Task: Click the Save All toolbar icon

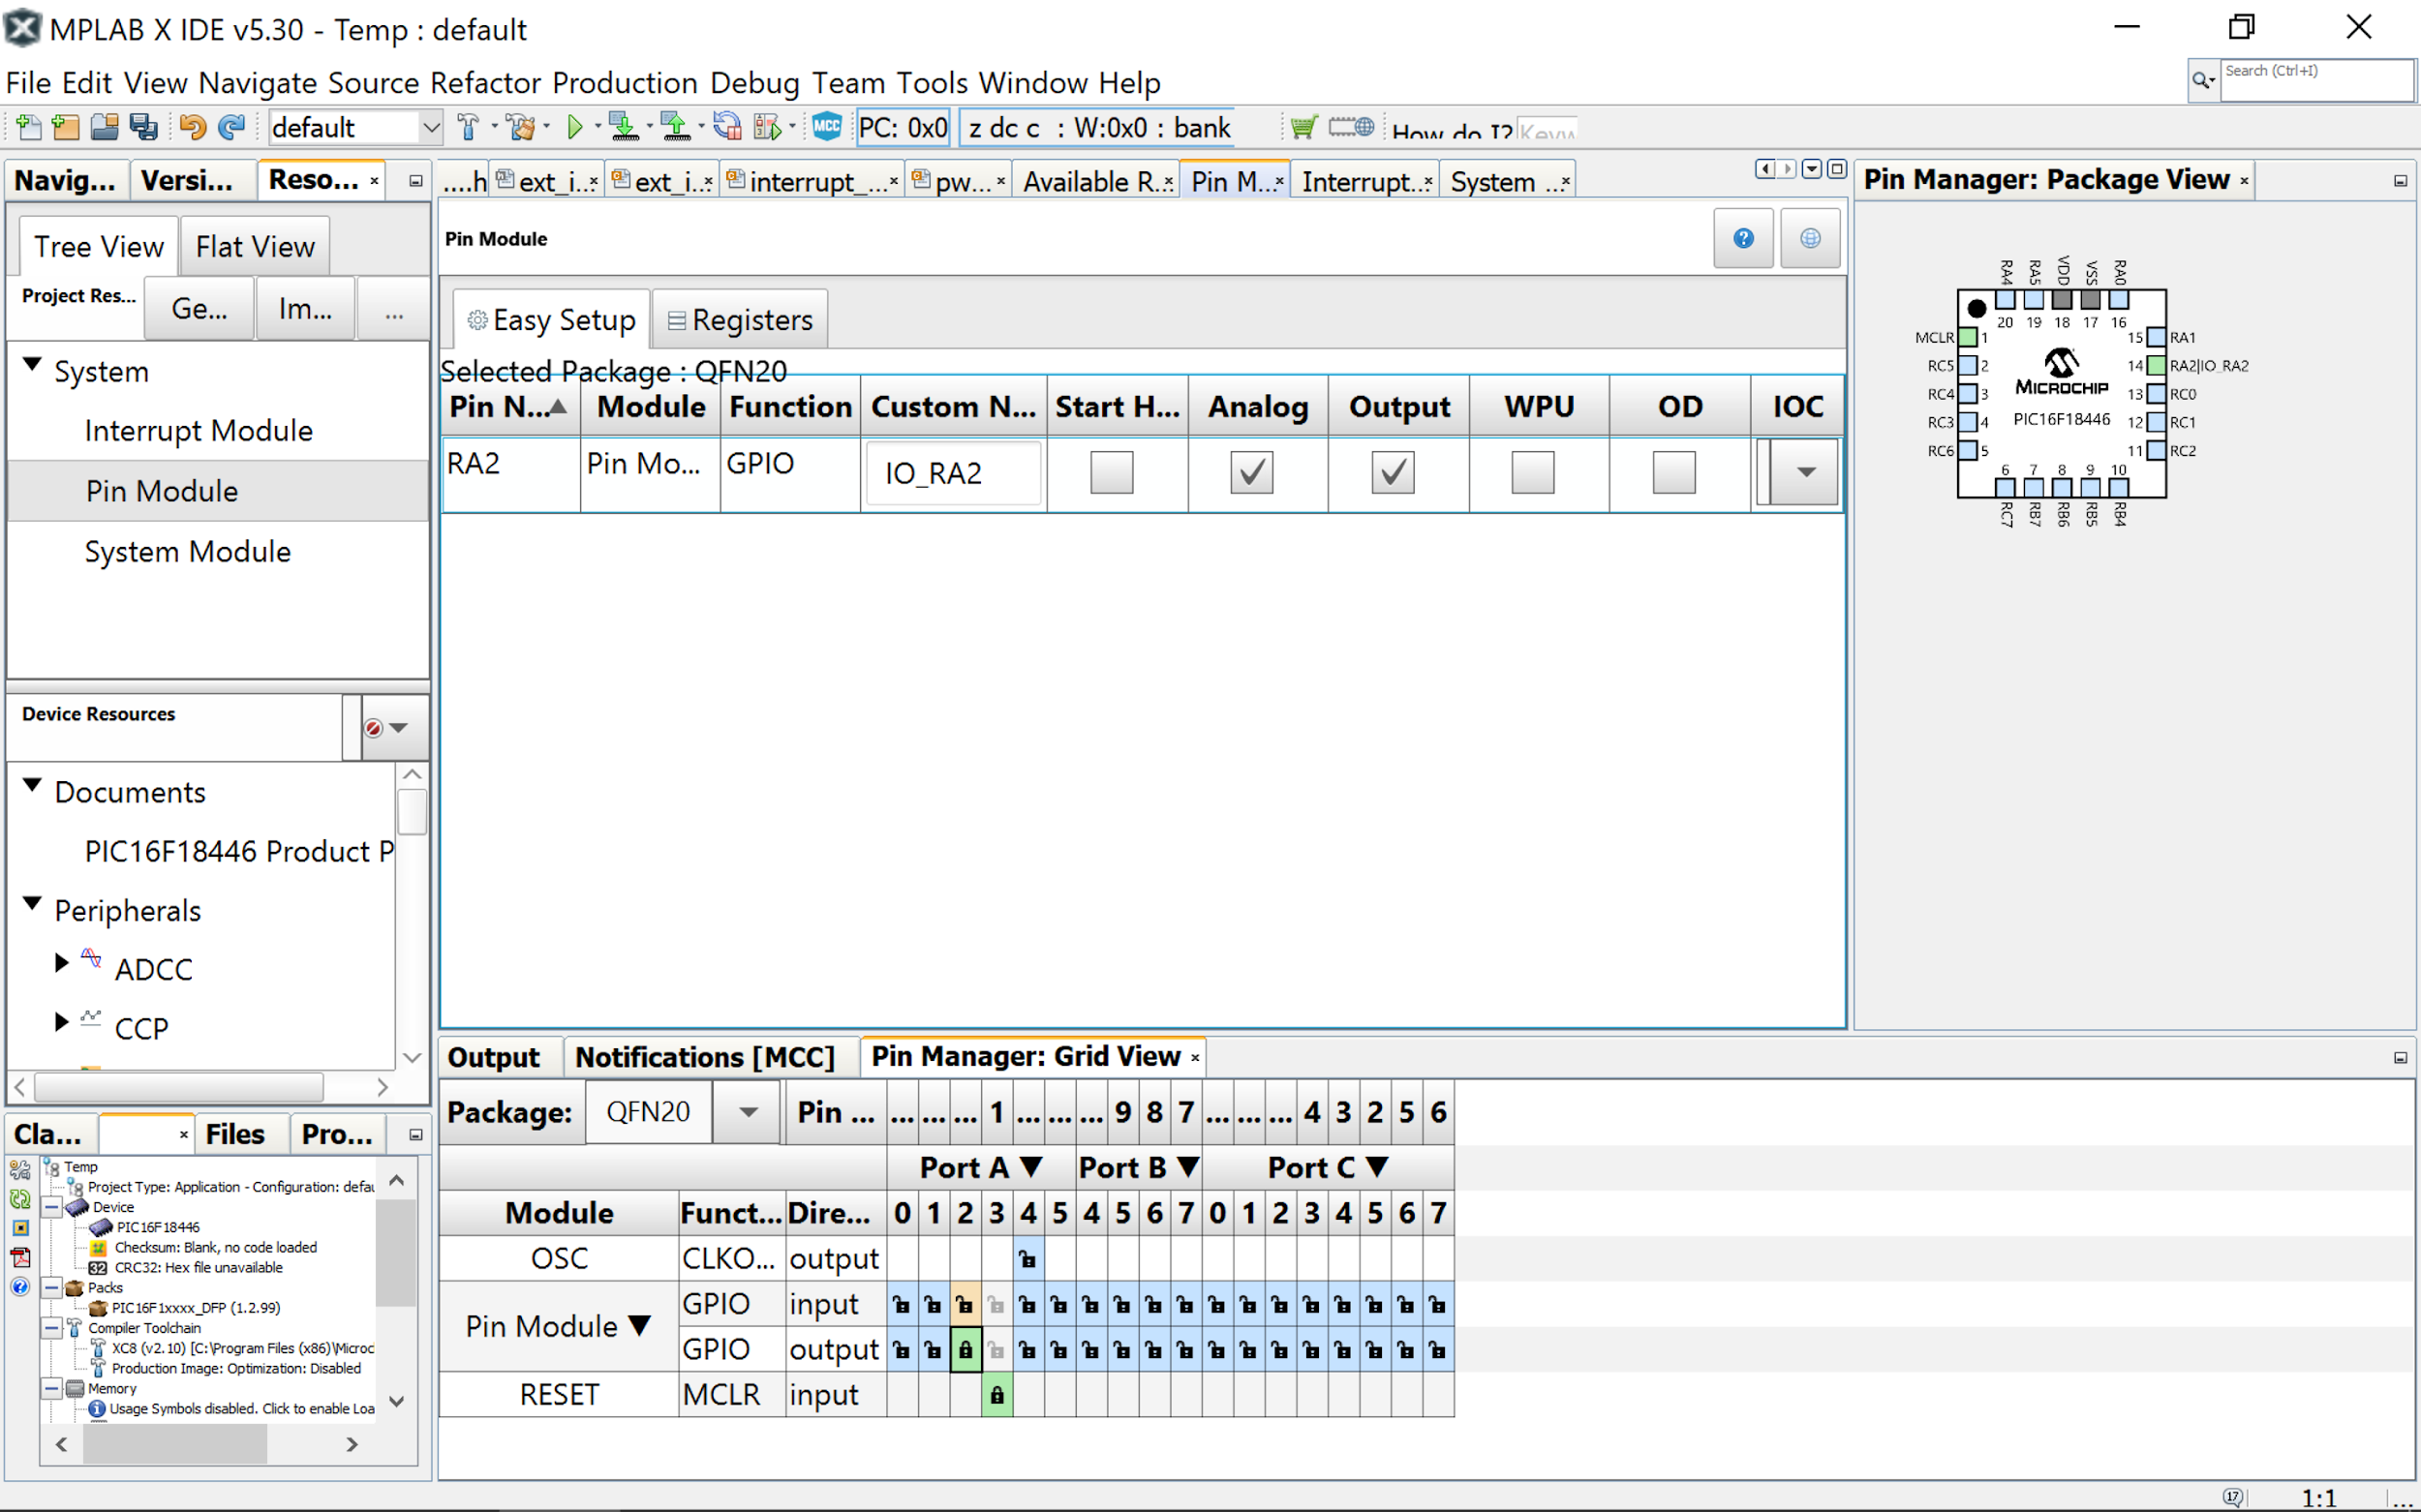Action: click(x=144, y=127)
